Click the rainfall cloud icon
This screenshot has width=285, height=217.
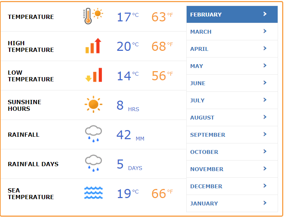[x=93, y=134]
